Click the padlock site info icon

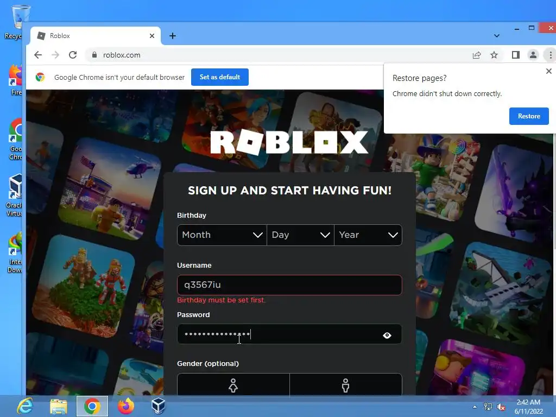[x=94, y=55]
